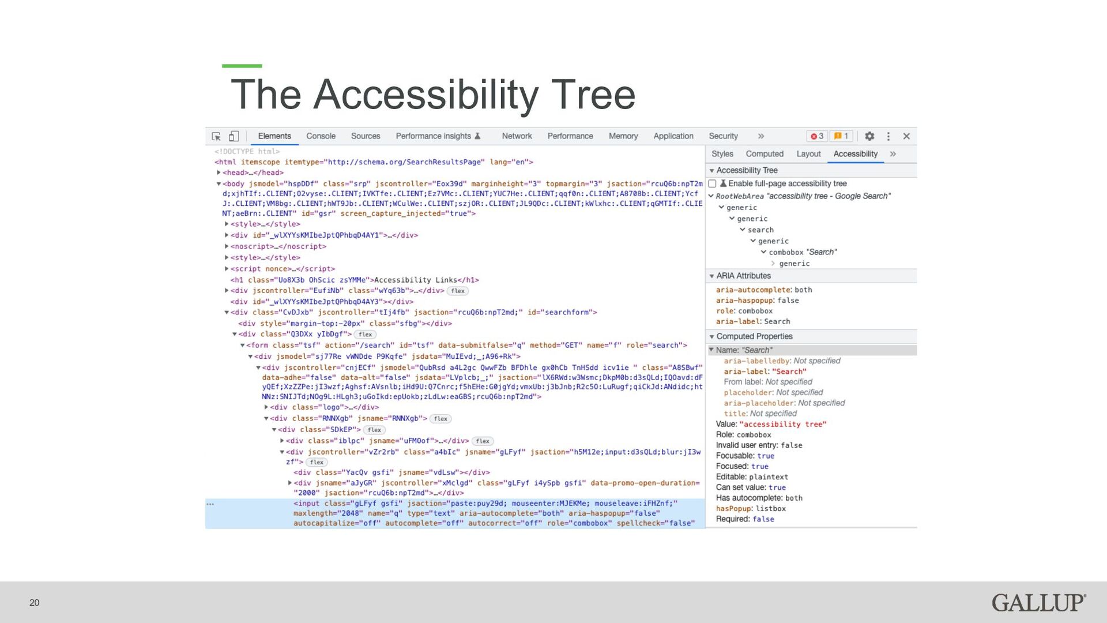Click flex badge on Q3DXx div
Image resolution: width=1107 pixels, height=623 pixels.
click(365, 335)
